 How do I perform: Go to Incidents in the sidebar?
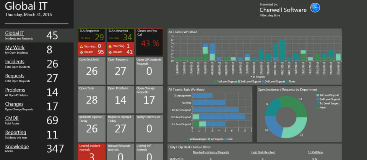click(15, 62)
